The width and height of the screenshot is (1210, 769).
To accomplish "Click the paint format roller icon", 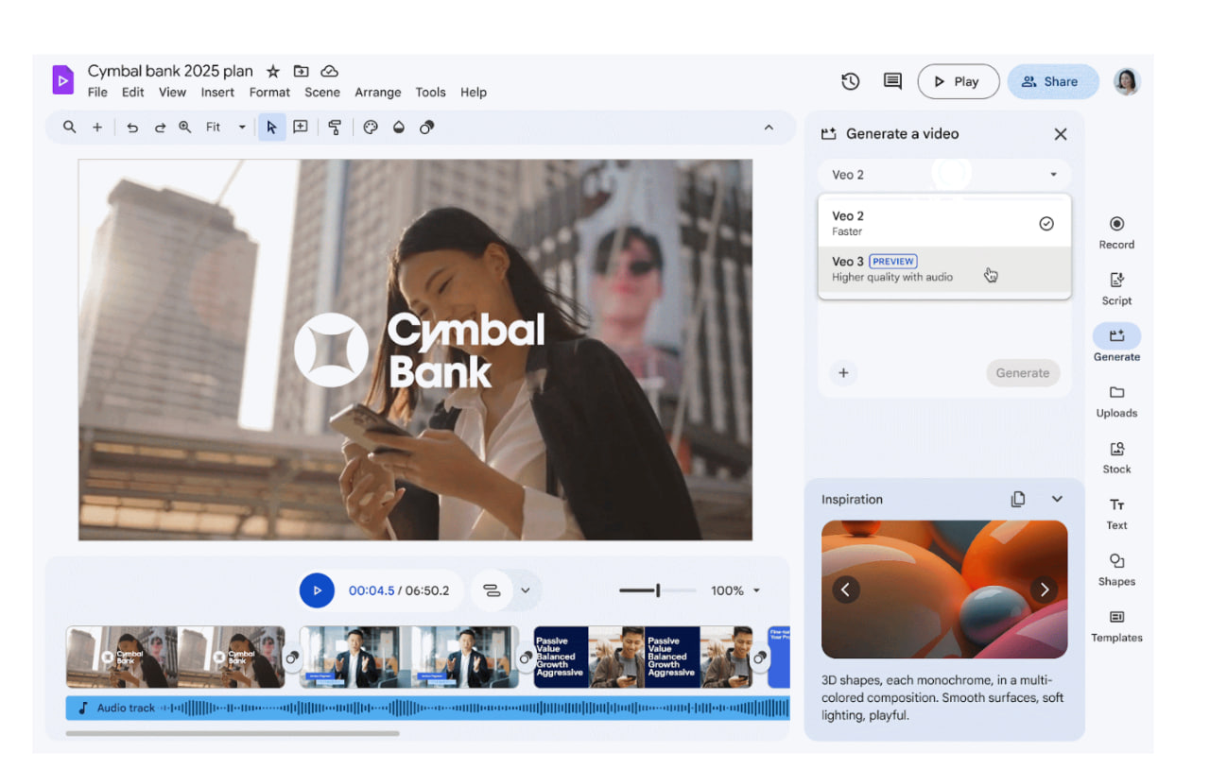I will [335, 128].
